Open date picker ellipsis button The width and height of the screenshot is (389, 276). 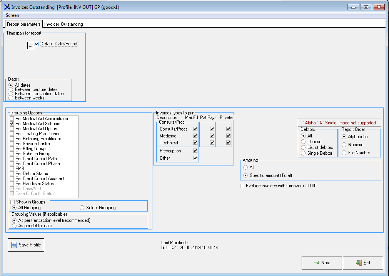[x=31, y=46]
